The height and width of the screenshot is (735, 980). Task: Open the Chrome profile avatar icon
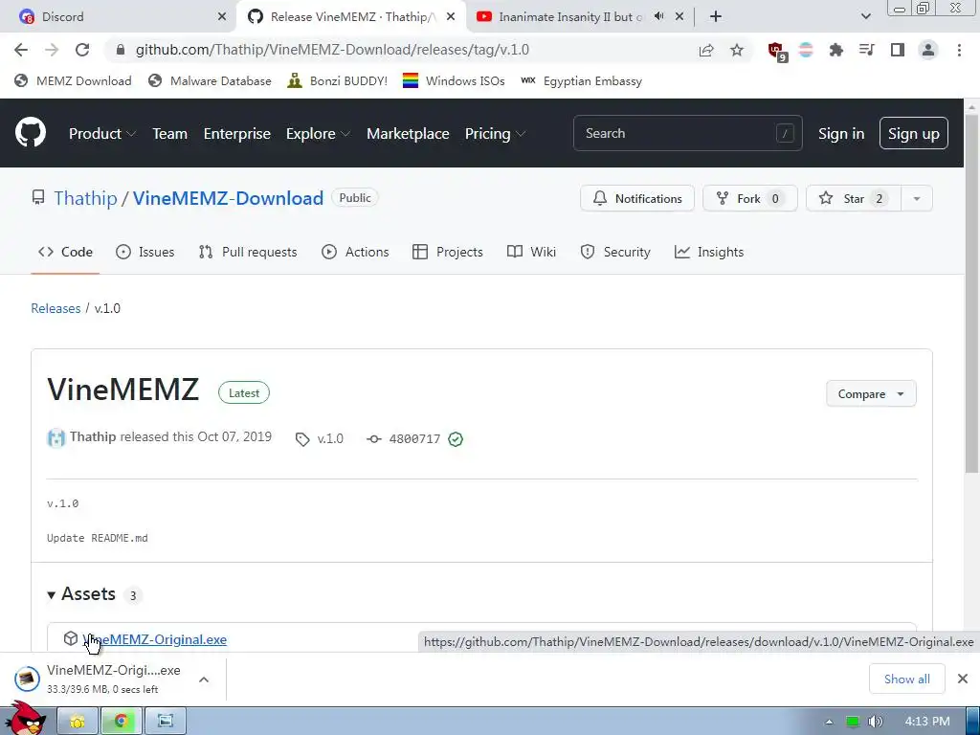pos(928,50)
